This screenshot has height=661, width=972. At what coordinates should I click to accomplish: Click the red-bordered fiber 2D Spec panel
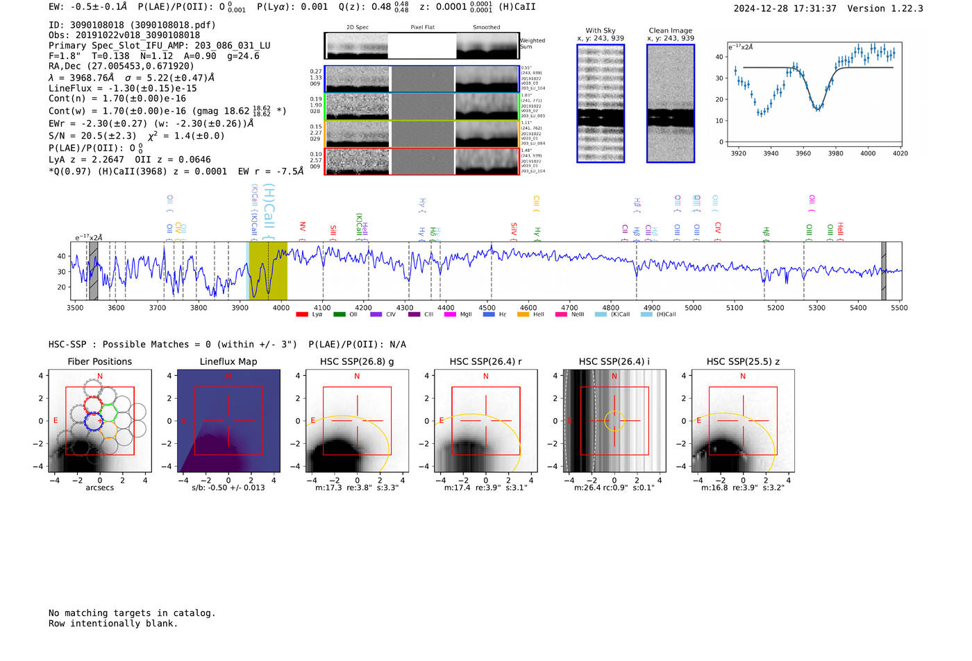(x=357, y=162)
